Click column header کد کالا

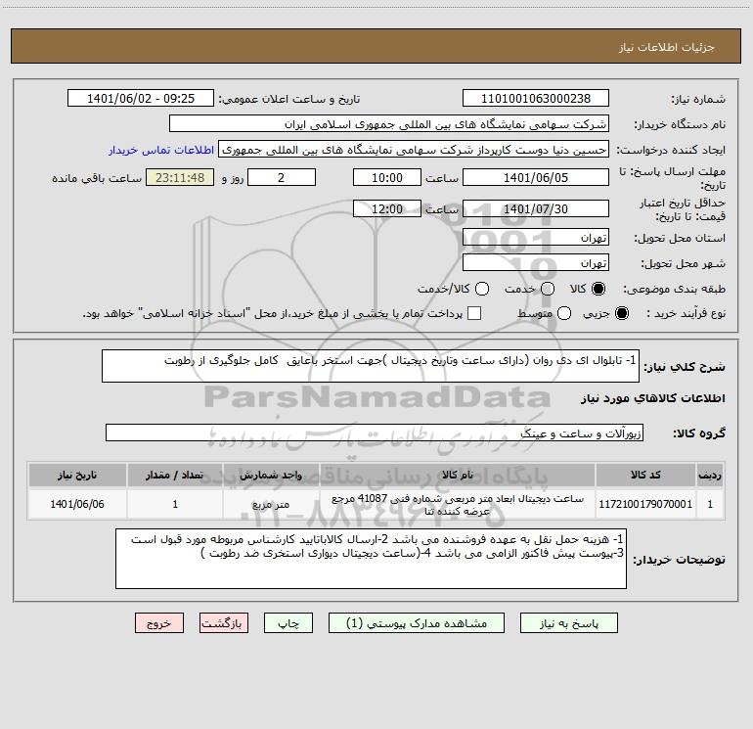(x=645, y=475)
